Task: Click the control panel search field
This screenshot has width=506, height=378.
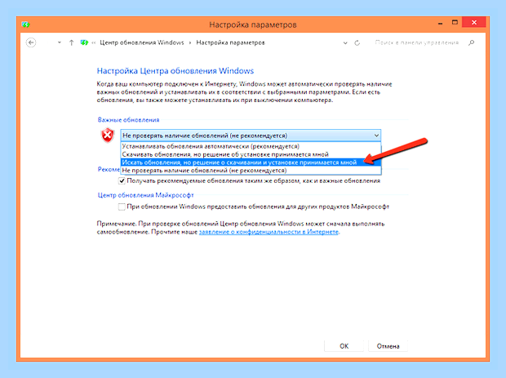Action: 416,42
